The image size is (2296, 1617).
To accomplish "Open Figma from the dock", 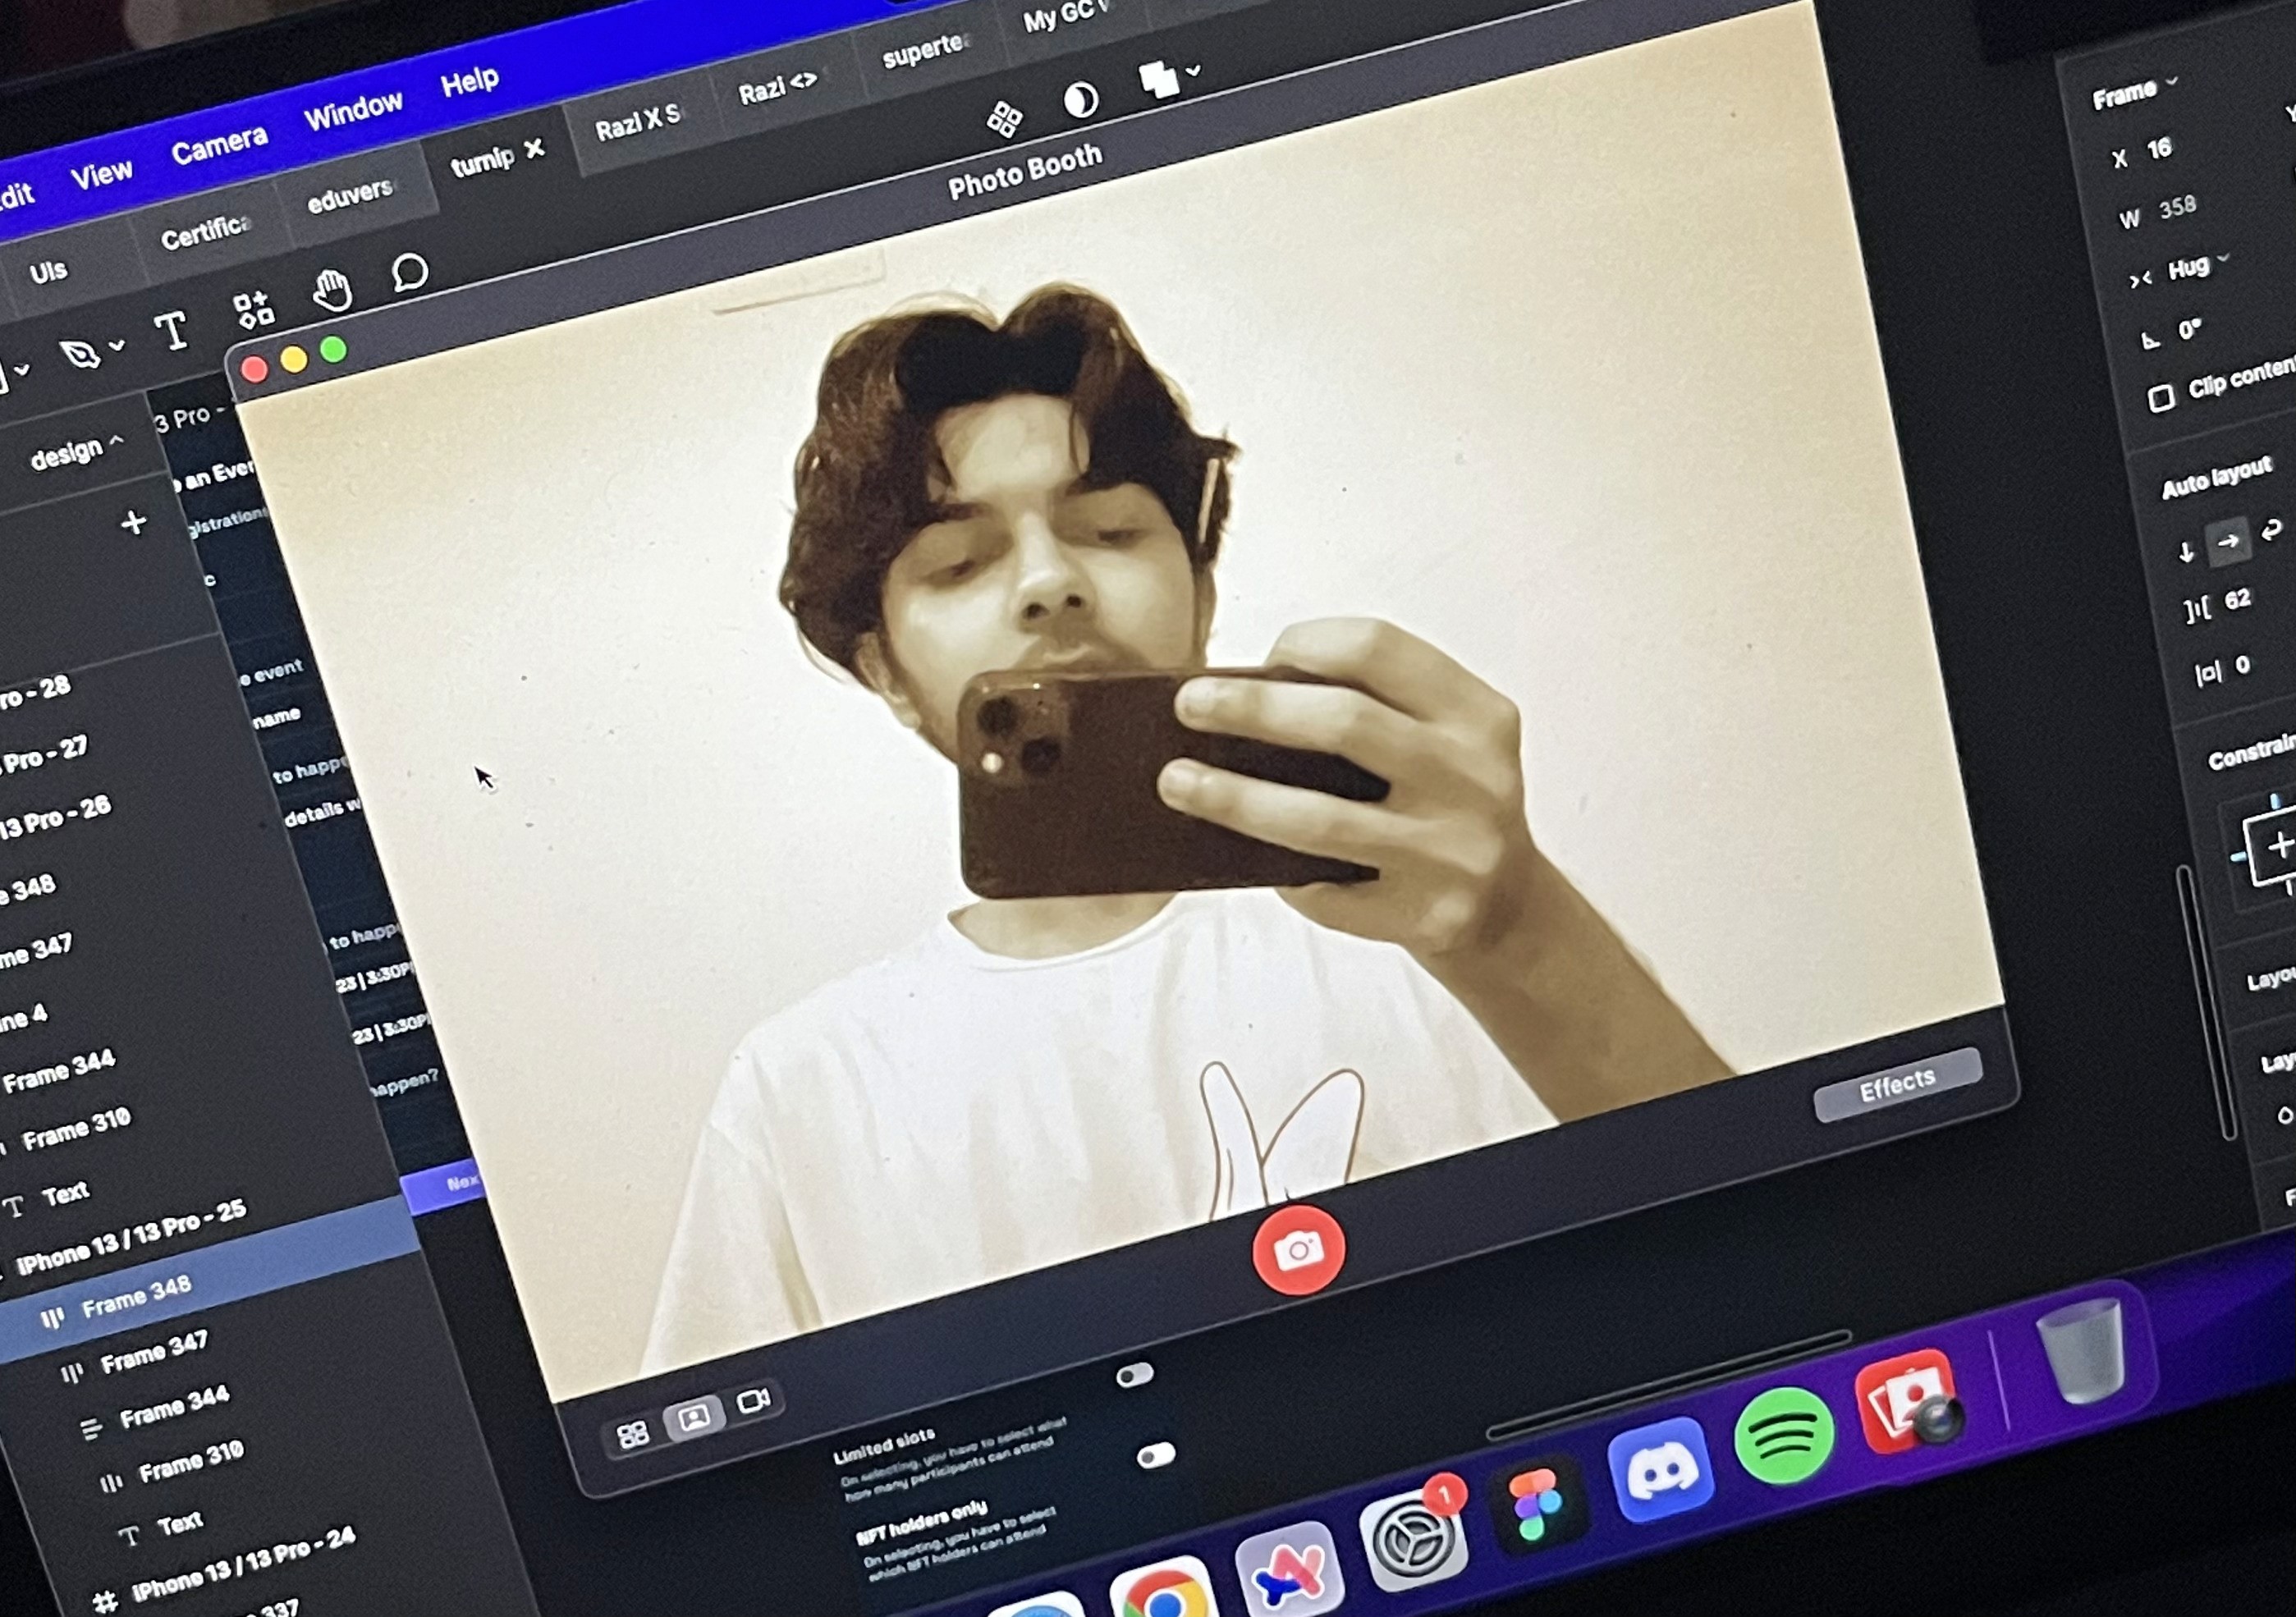I will click(1536, 1502).
